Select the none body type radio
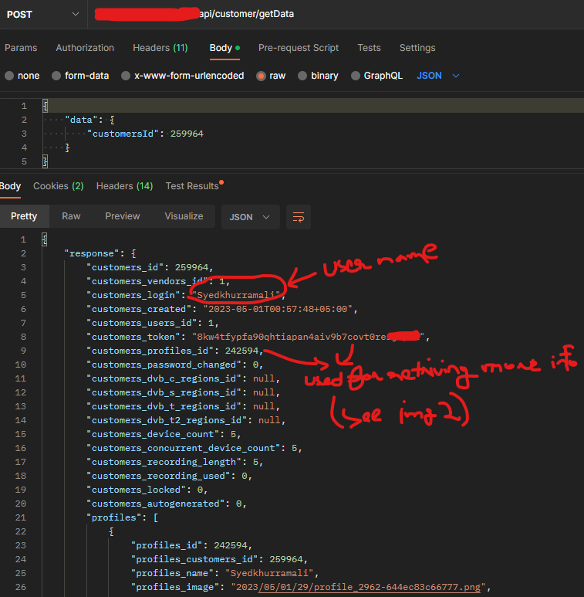The image size is (584, 597). point(9,76)
